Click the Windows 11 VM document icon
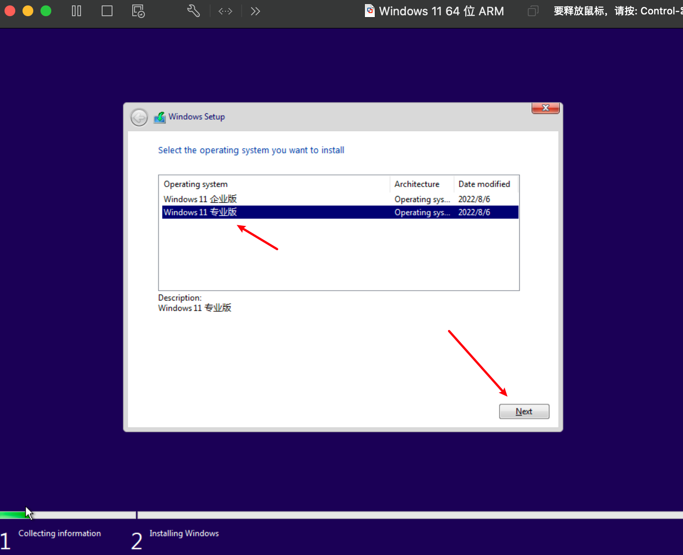The height and width of the screenshot is (555, 683). (370, 11)
